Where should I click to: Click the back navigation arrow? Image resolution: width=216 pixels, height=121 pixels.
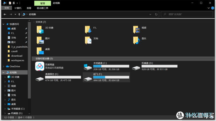click(x=5, y=15)
